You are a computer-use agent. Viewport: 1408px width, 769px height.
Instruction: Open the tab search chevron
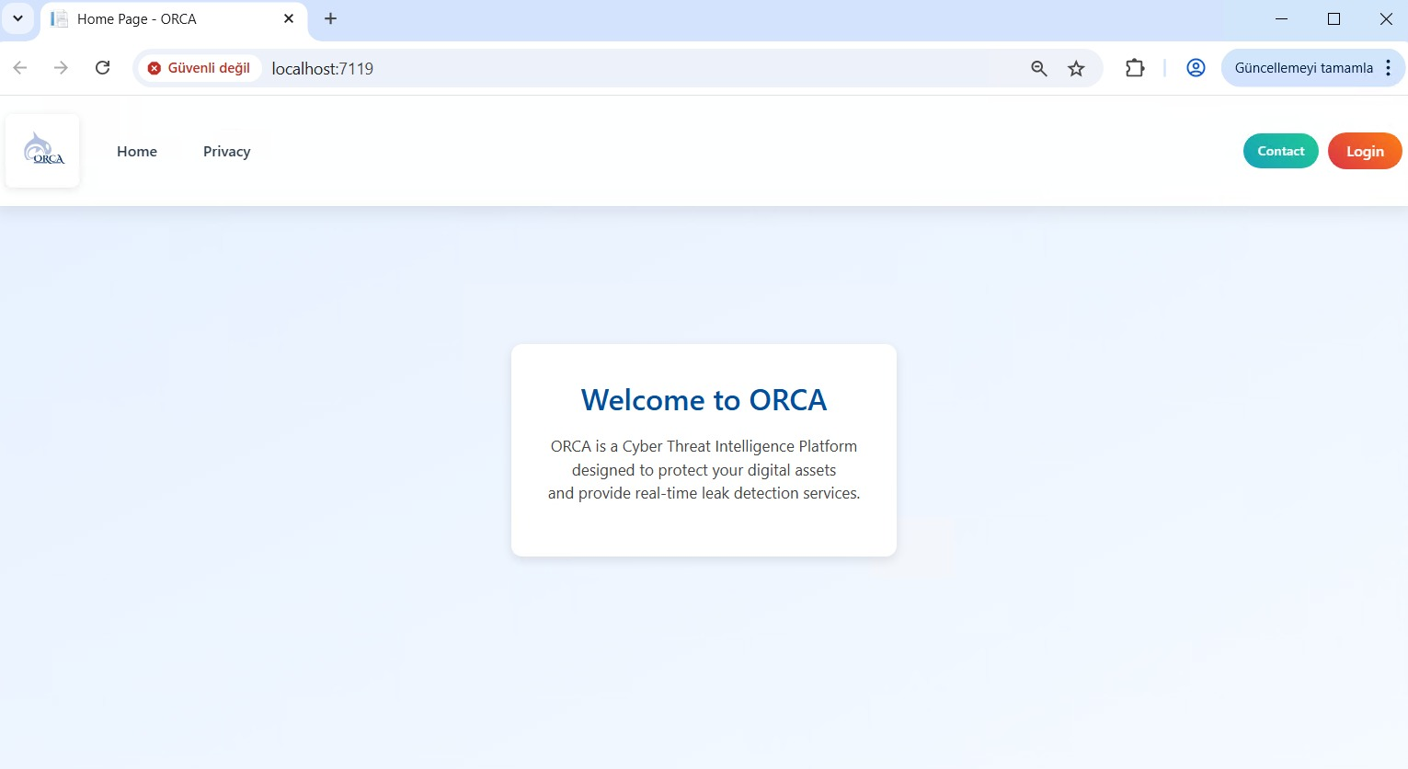click(x=17, y=18)
